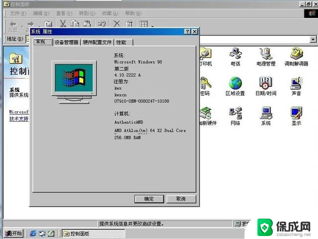The image size is (318, 239).
Task: Click the '256.0MB RAM' text
Action: click(127, 138)
